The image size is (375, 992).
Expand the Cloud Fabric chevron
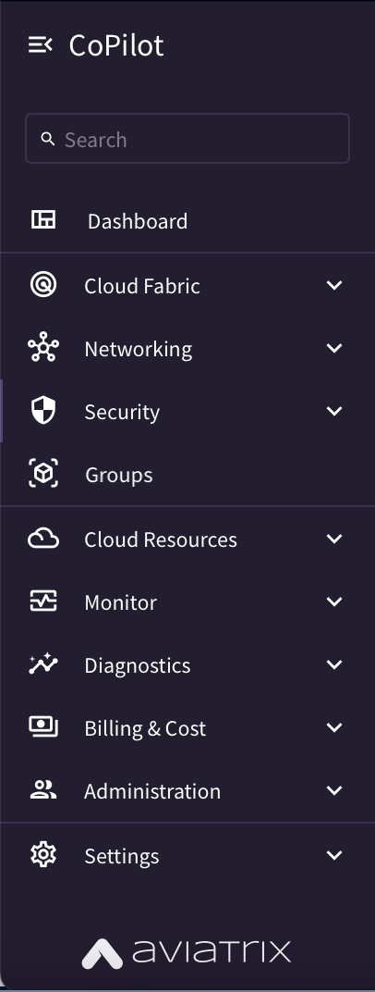coord(334,285)
